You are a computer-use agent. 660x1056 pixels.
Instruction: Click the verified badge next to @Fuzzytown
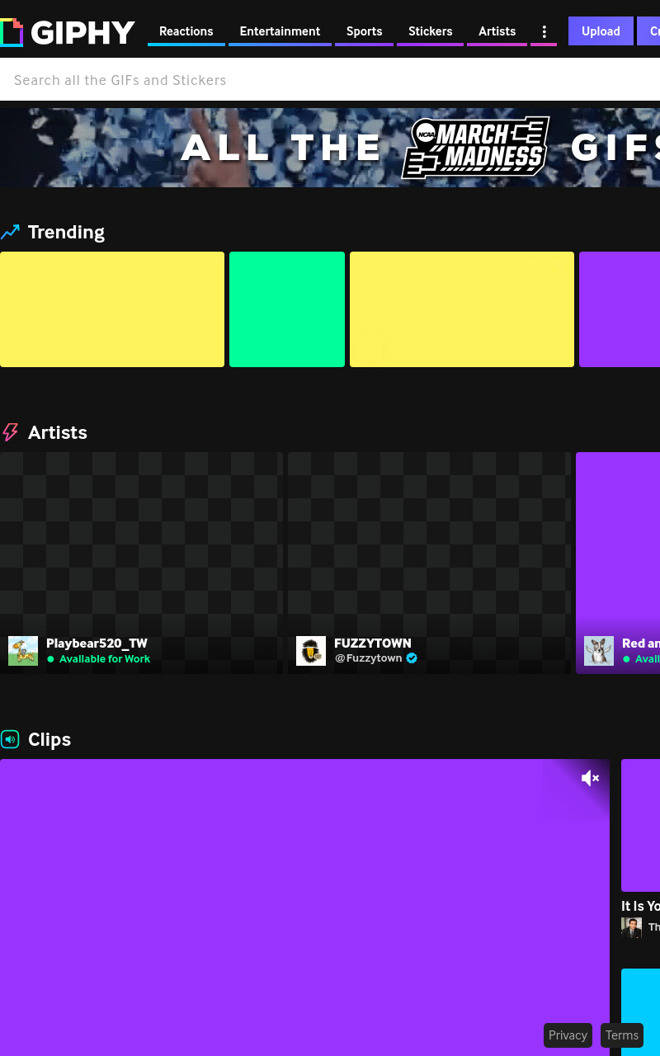[x=412, y=658]
